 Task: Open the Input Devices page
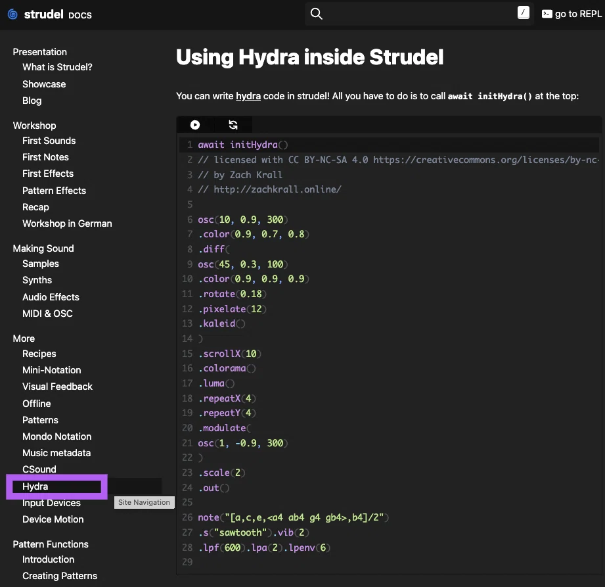click(x=51, y=504)
